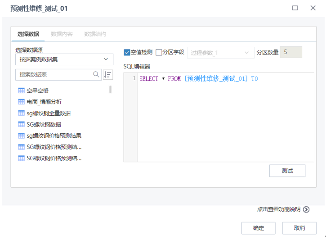Select the 空串空格 table icon

point(21,91)
